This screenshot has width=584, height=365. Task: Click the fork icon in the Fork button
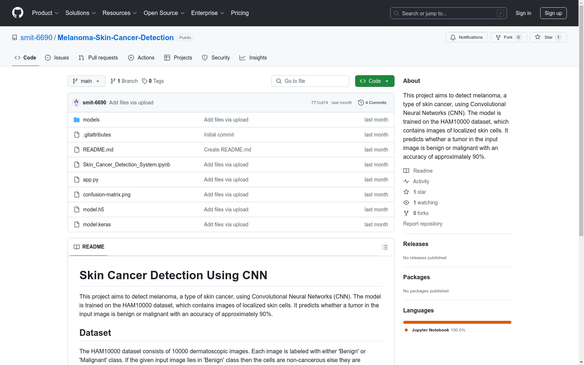498,37
